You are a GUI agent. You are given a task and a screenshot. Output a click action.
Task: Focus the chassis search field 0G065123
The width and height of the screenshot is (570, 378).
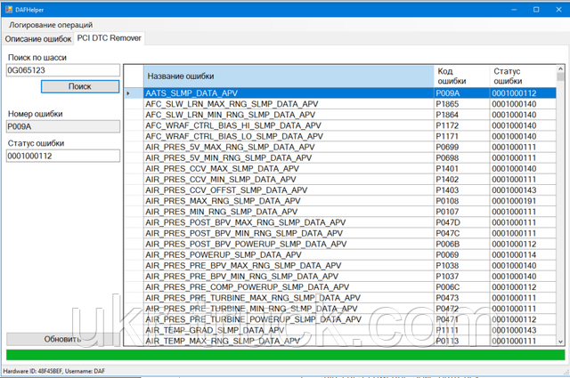pos(63,70)
